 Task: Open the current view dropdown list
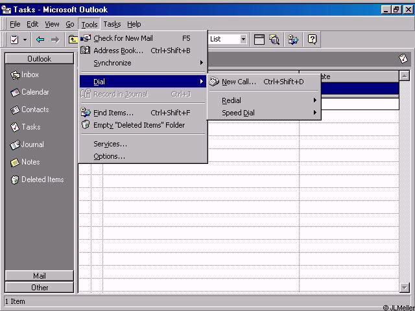point(243,40)
